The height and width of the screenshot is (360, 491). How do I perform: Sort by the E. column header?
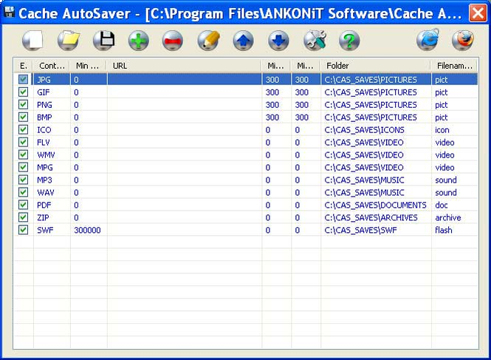coord(24,66)
